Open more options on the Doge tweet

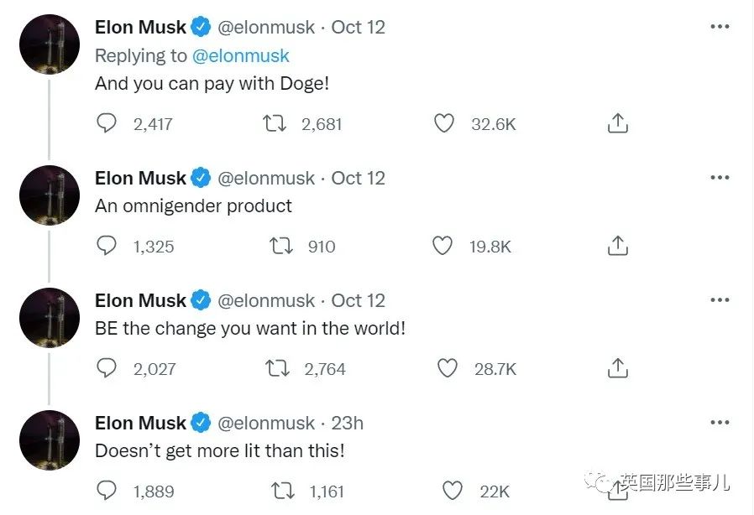(720, 27)
